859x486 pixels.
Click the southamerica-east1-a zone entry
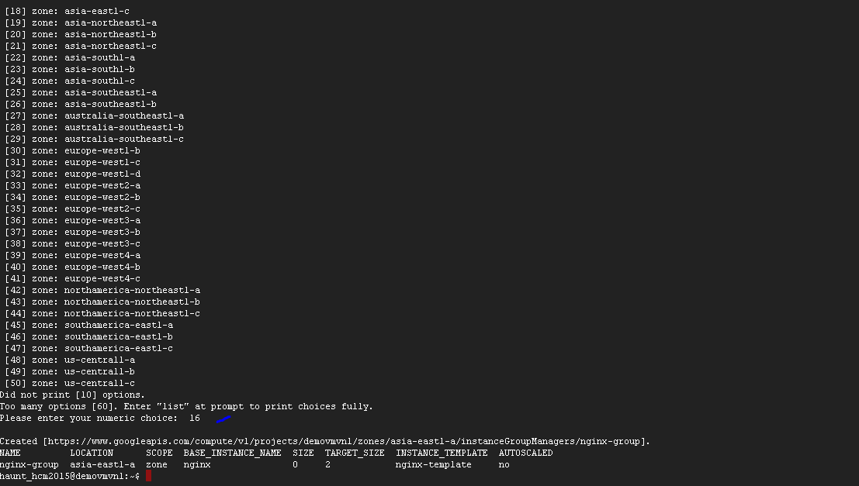point(89,325)
